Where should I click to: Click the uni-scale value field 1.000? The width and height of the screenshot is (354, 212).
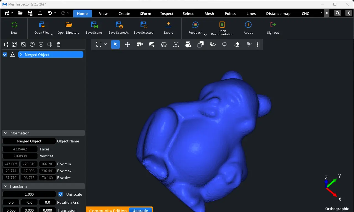coord(29,194)
